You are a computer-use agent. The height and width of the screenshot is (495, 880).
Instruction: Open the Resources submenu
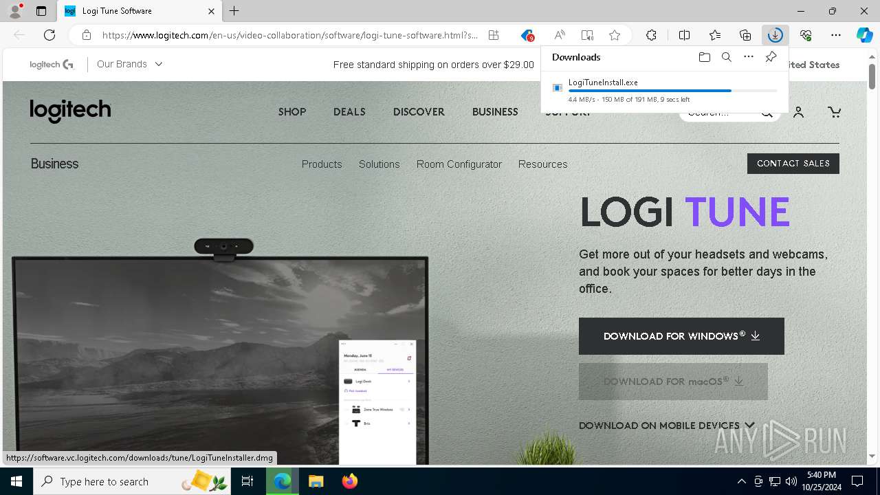point(543,164)
